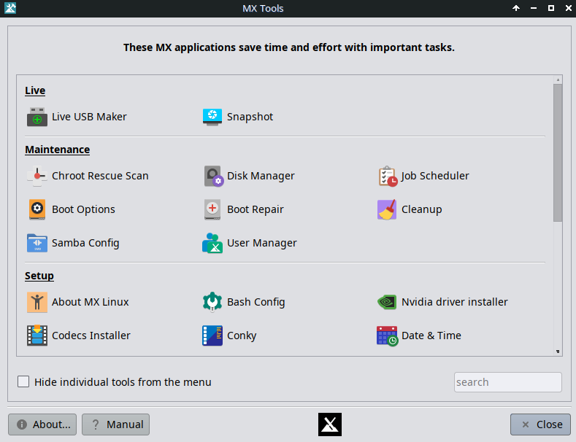Screen dimensions: 576x442
Task: Click the Job Scheduler text
Action: (x=435, y=176)
